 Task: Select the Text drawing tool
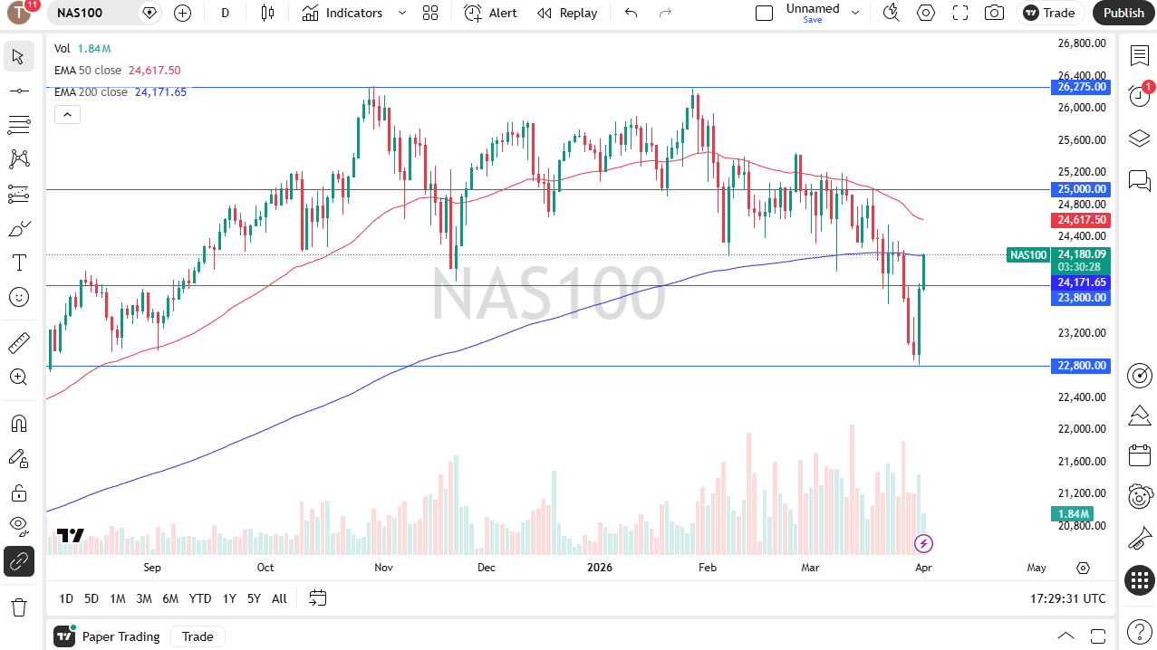click(x=19, y=263)
